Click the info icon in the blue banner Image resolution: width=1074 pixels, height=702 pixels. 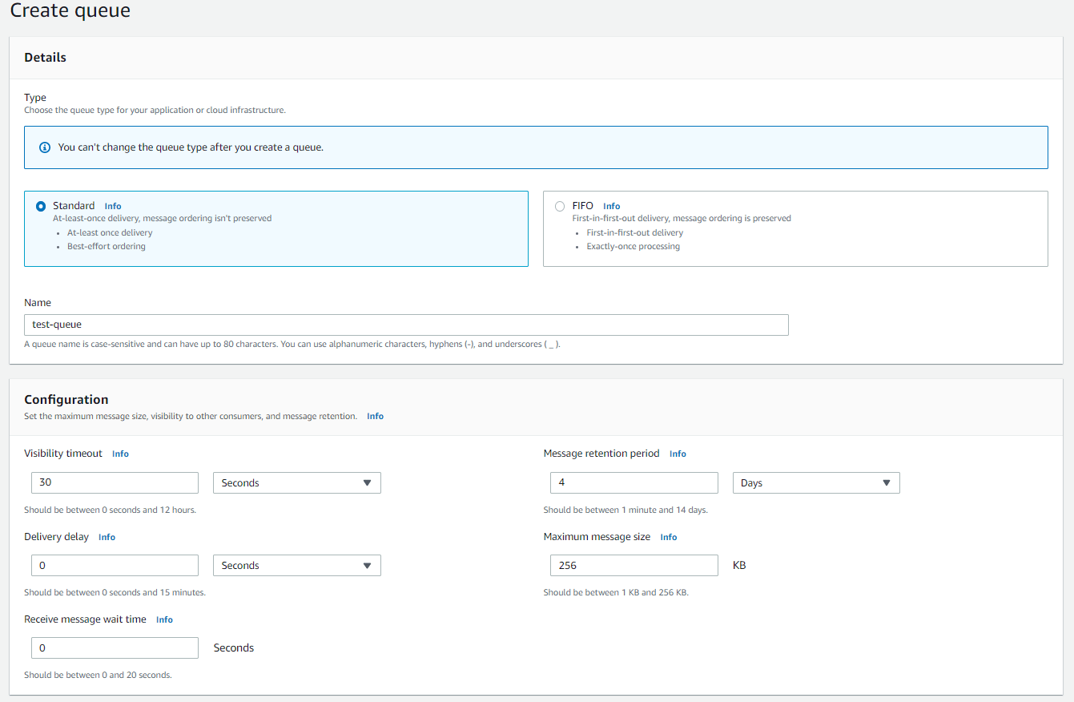coord(44,147)
